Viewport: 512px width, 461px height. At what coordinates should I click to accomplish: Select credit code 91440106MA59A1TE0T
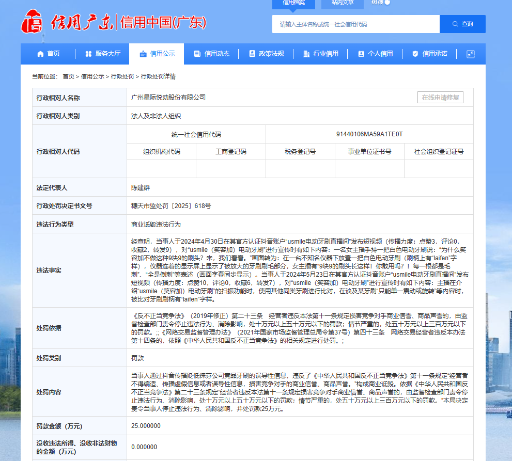coord(369,134)
